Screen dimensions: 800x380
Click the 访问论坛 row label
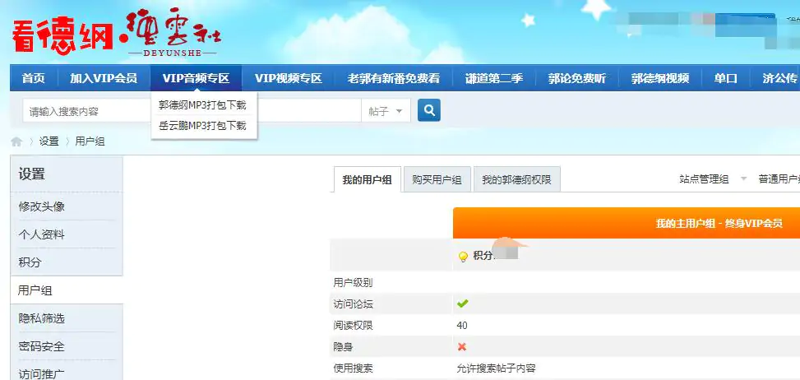click(353, 304)
